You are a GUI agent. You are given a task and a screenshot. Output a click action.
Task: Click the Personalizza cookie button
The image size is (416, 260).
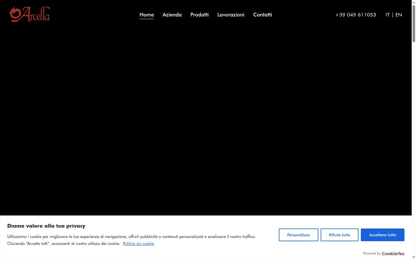pos(298,235)
